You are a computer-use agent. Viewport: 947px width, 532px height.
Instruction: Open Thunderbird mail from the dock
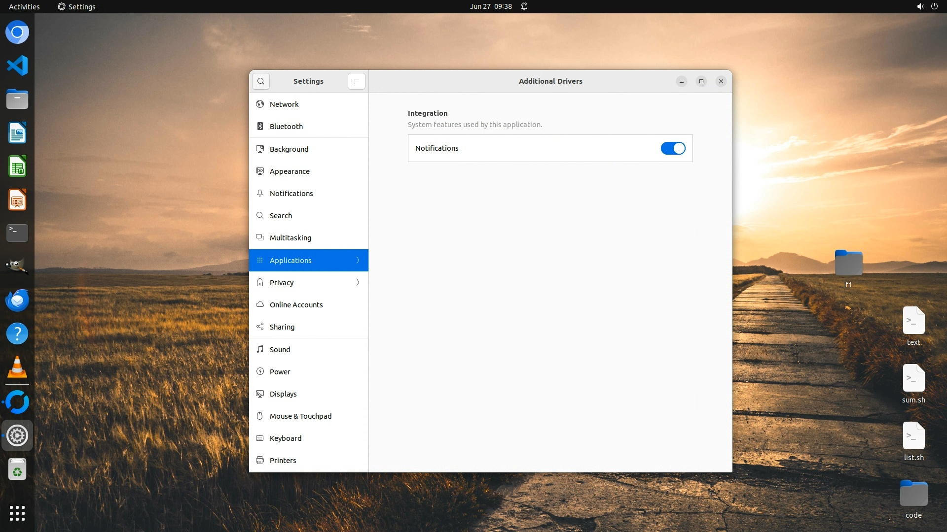click(17, 300)
